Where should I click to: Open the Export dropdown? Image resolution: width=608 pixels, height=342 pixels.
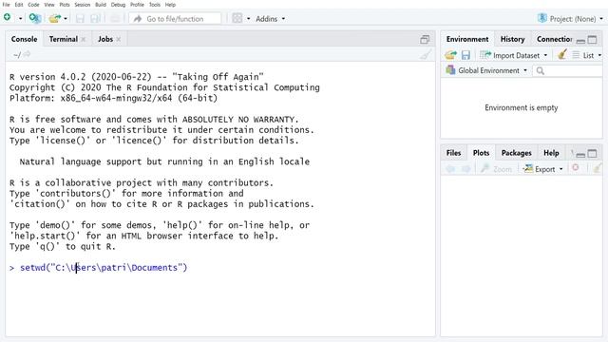tap(542, 169)
